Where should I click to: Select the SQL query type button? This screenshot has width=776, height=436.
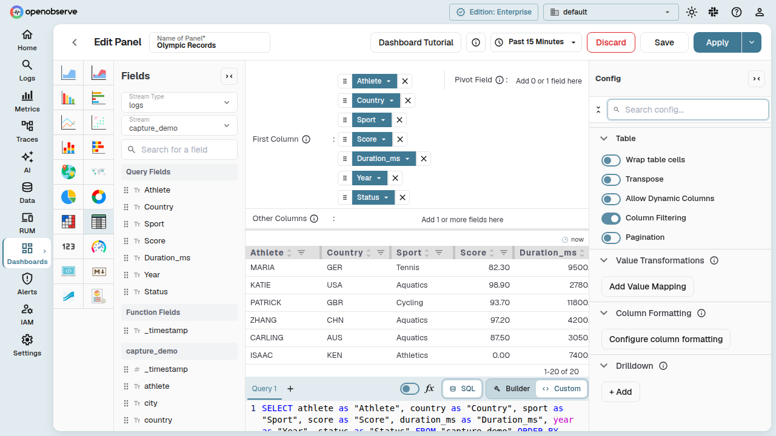pos(462,389)
